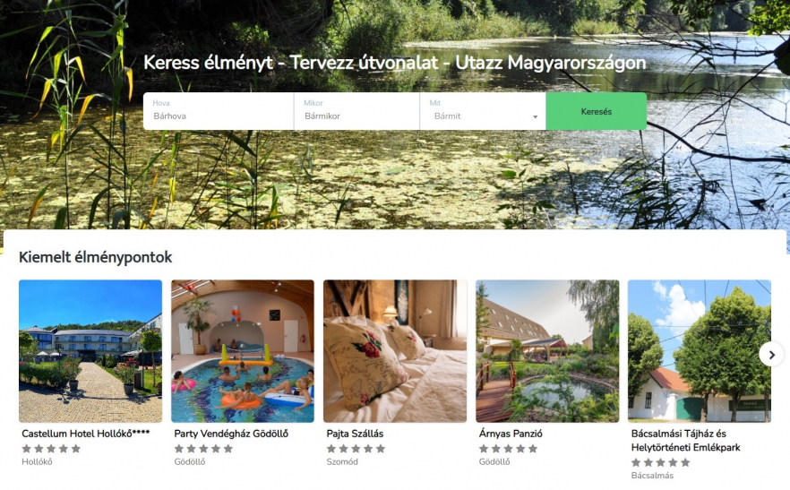Open the Árnyas Panzió title link
The width and height of the screenshot is (790, 490).
coord(511,434)
